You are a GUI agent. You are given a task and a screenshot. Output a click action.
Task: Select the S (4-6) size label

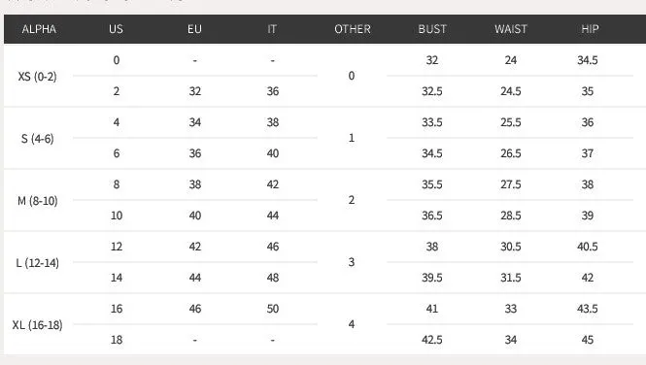tap(38, 139)
